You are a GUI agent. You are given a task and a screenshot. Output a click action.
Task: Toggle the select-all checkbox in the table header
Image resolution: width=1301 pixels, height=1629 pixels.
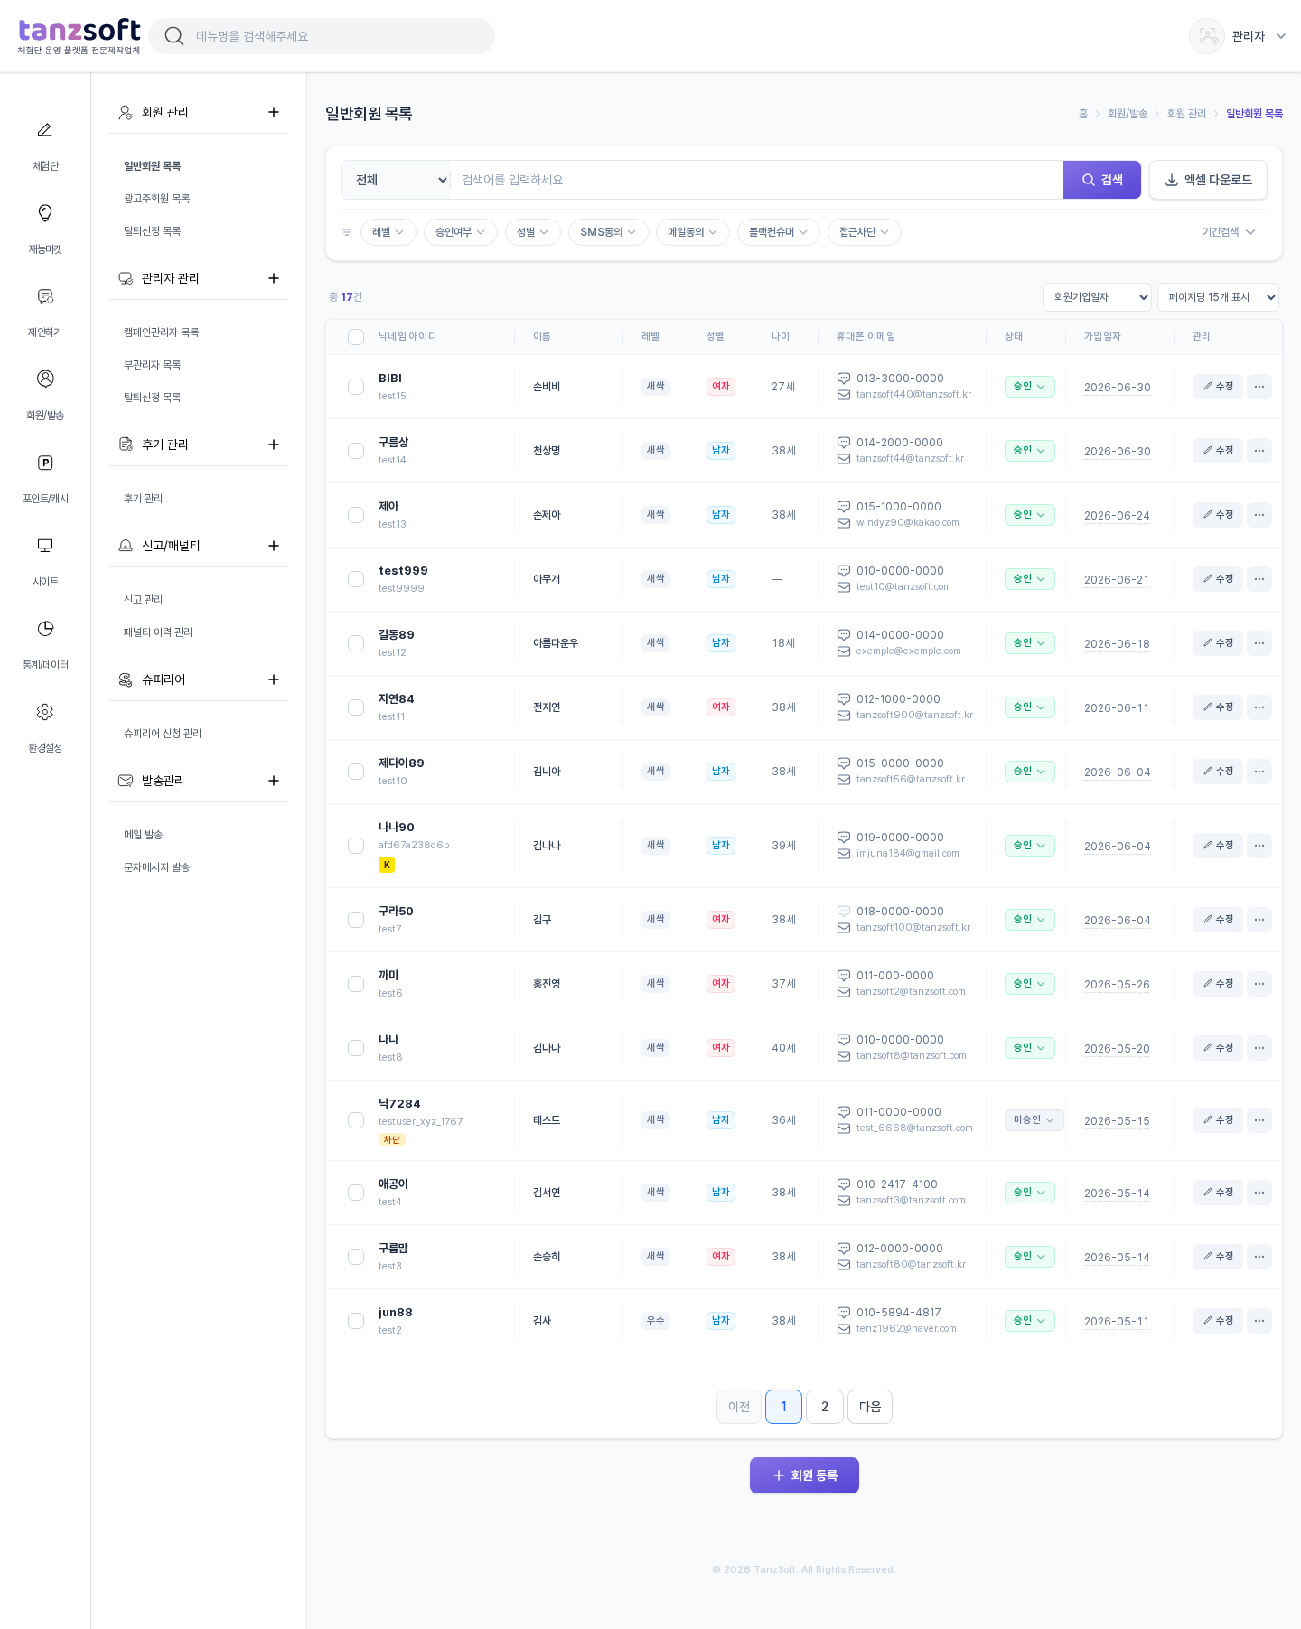coord(356,337)
